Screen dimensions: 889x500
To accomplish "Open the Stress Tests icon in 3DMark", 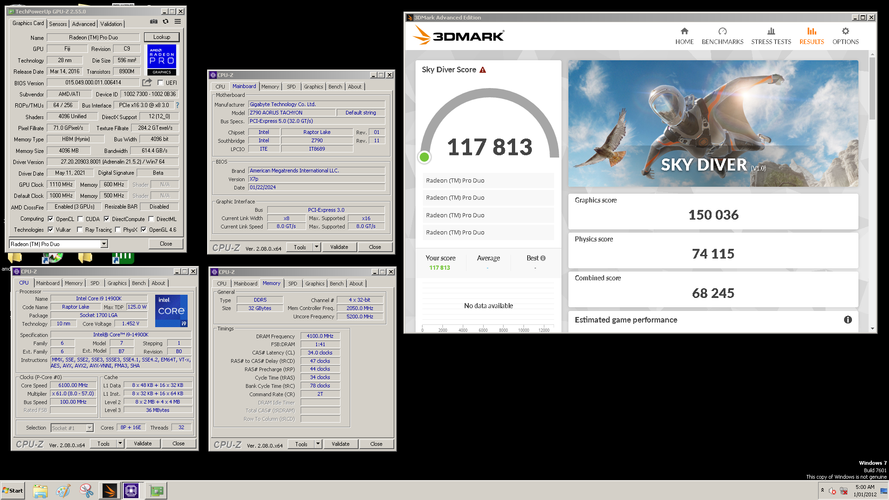I will pyautogui.click(x=771, y=31).
